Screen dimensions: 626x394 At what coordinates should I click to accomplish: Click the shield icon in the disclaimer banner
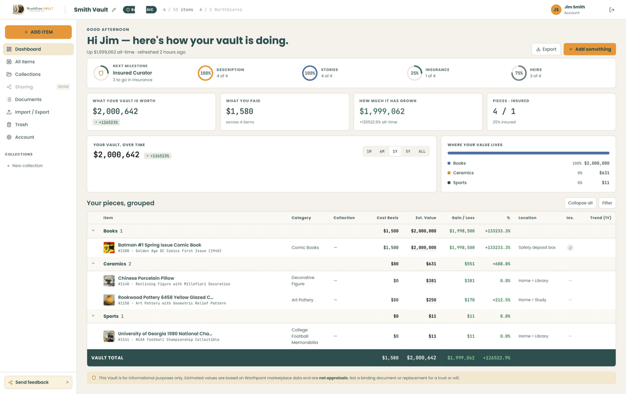94,378
